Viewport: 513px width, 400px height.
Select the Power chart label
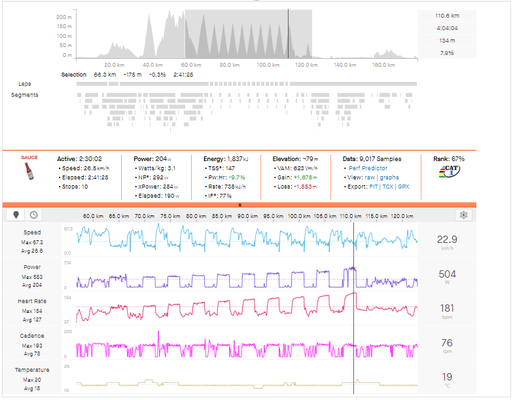coord(32,267)
